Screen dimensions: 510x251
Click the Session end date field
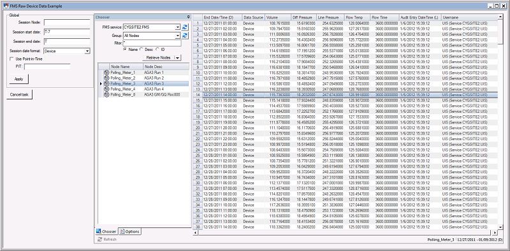pyautogui.click(x=67, y=41)
